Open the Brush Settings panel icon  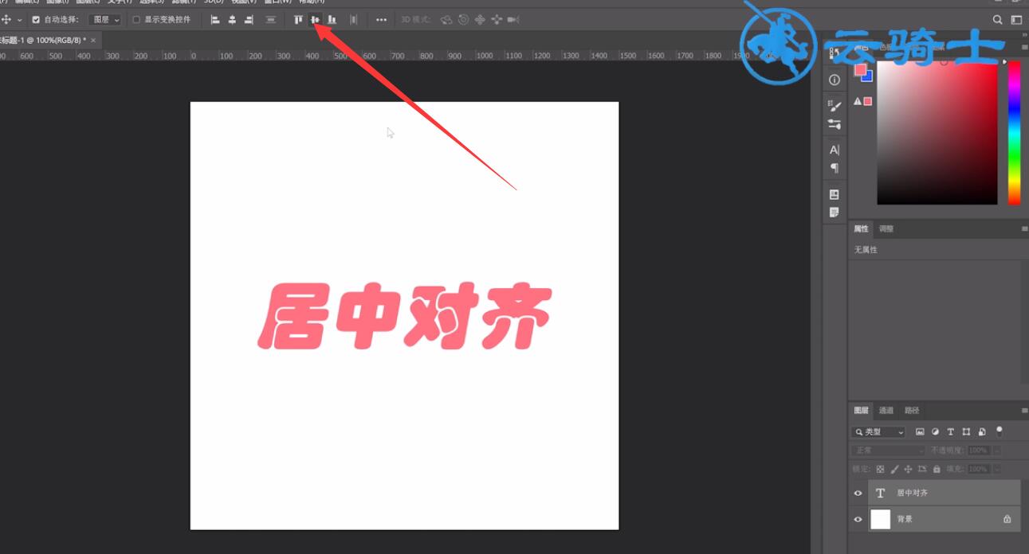point(835,124)
